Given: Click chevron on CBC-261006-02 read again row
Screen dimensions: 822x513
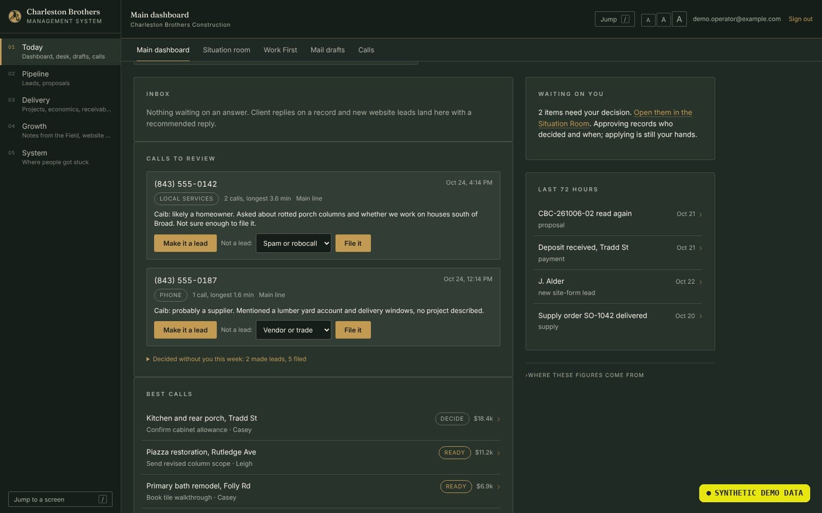Looking at the screenshot, I should 701,214.
